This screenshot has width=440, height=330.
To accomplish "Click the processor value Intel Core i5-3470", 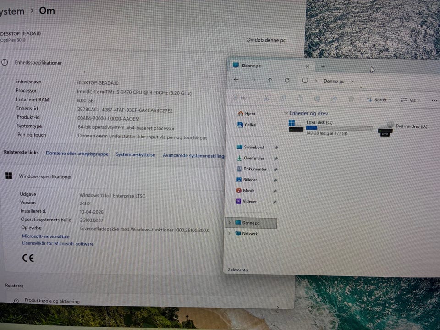I will click(x=134, y=93).
